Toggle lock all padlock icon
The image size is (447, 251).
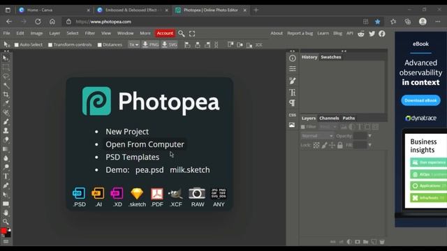click(x=340, y=145)
